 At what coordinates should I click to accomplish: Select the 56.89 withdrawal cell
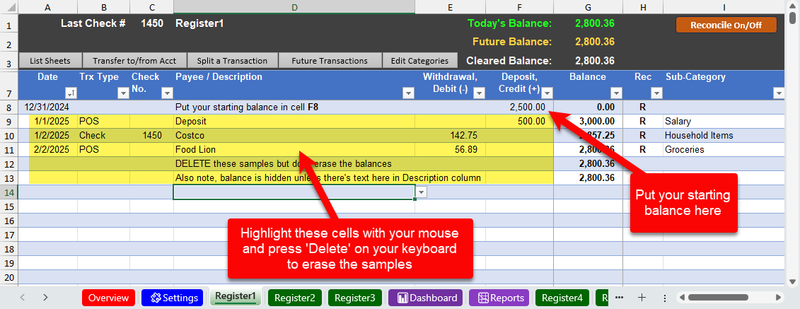pyautogui.click(x=450, y=150)
